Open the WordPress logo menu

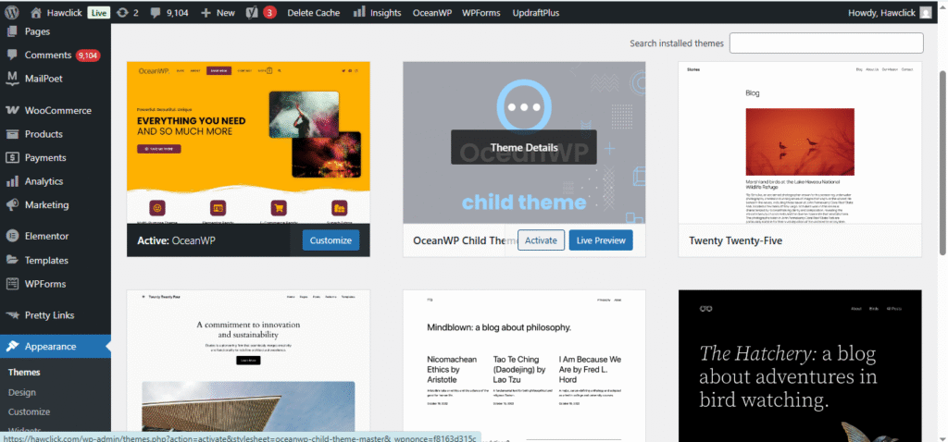pos(12,12)
